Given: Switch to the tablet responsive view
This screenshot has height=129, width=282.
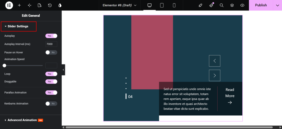Looking at the screenshot, I should [162, 6].
